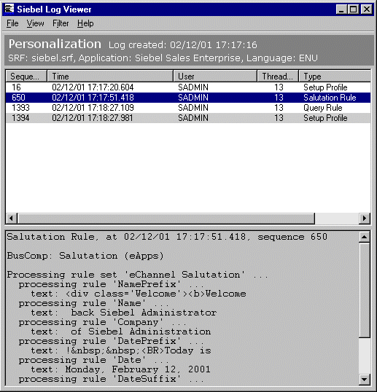Select log row with sequence 1393

(x=188, y=108)
